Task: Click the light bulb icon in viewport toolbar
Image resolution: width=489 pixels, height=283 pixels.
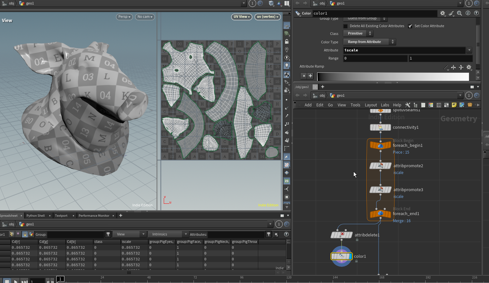Action: [x=287, y=66]
